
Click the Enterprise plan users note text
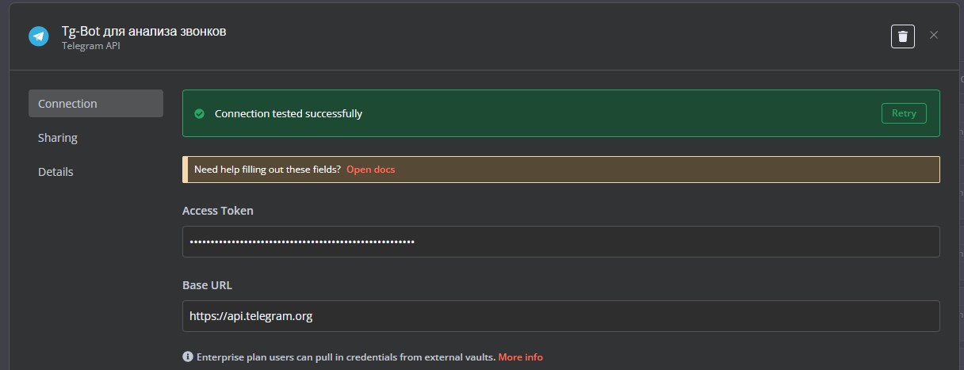tap(346, 357)
